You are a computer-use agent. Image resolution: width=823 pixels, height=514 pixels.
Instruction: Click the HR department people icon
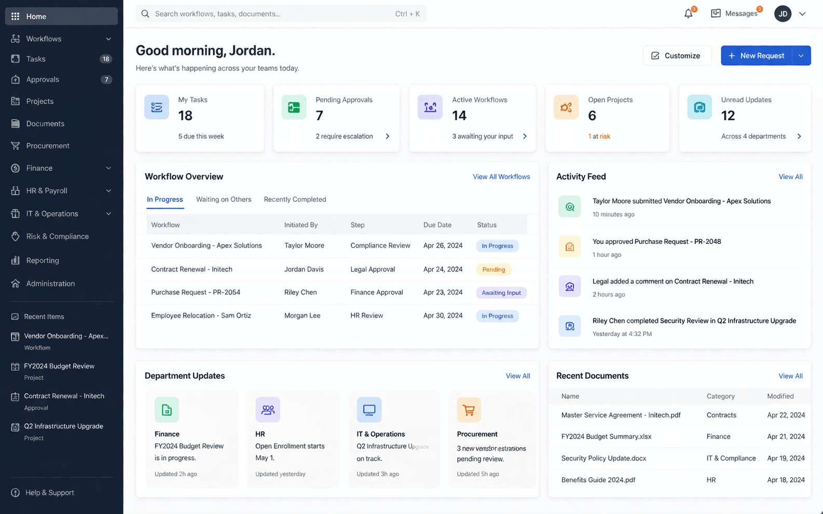click(x=268, y=410)
